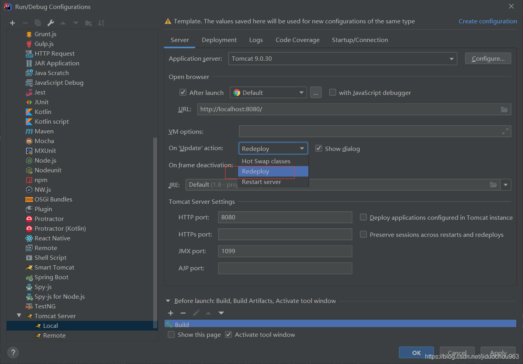Click the Gulp.js cup icon

coord(29,44)
